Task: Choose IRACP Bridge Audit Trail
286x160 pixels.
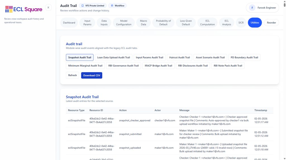Action: (159, 66)
